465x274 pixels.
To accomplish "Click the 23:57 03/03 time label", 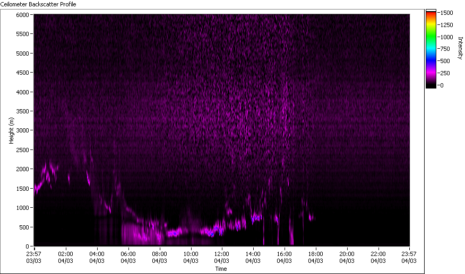I will pos(33,258).
